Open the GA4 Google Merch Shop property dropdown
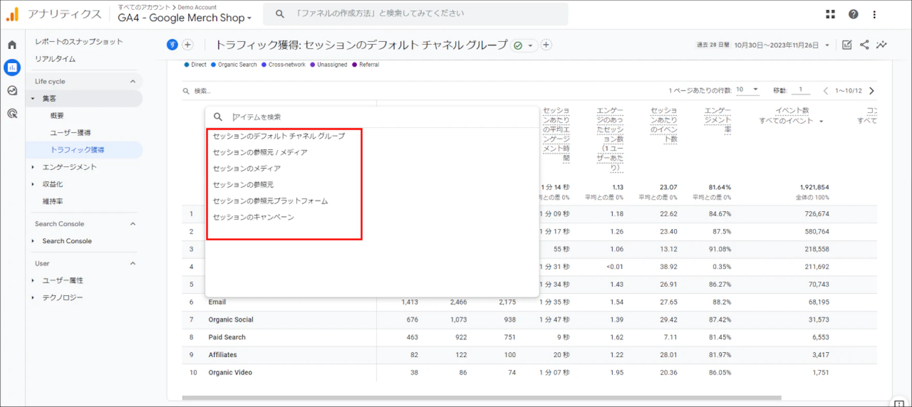 (185, 18)
